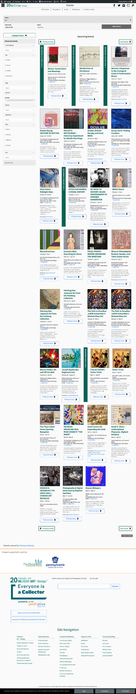The image size is (136, 694).
Task: Open InLiquid's Instagram page icon
Action: (124, 5)
